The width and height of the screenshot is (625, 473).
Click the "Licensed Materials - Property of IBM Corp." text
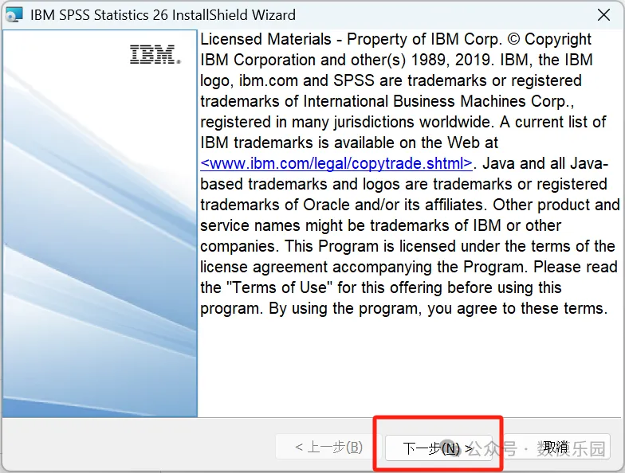pyautogui.click(x=351, y=39)
